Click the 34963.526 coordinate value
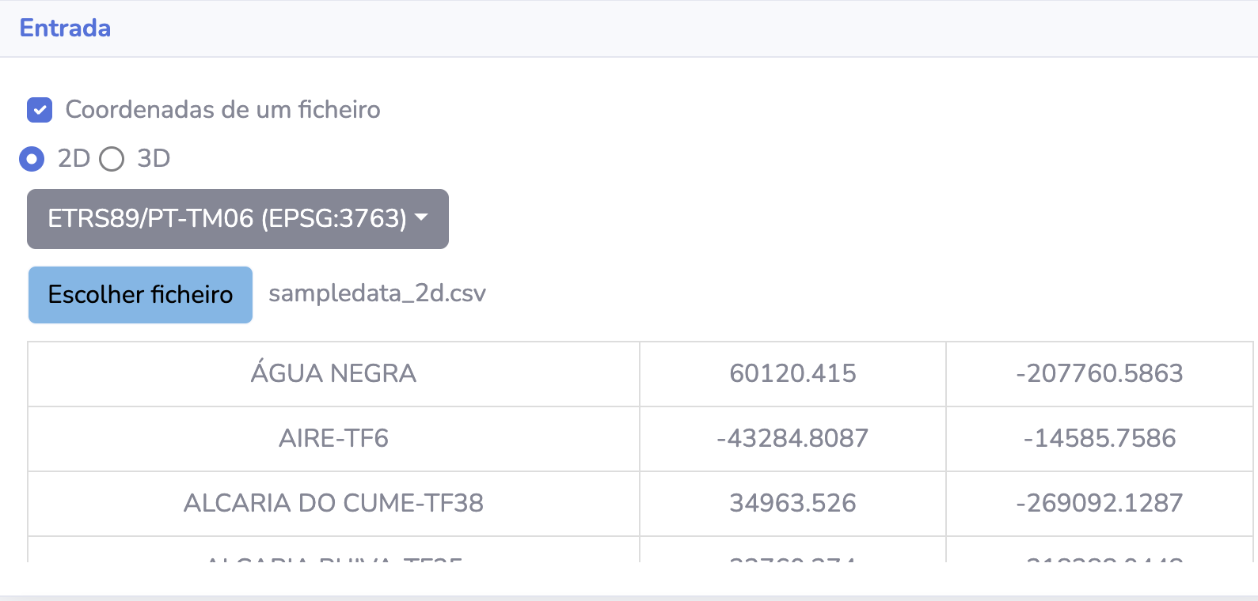This screenshot has width=1258, height=601. click(792, 504)
